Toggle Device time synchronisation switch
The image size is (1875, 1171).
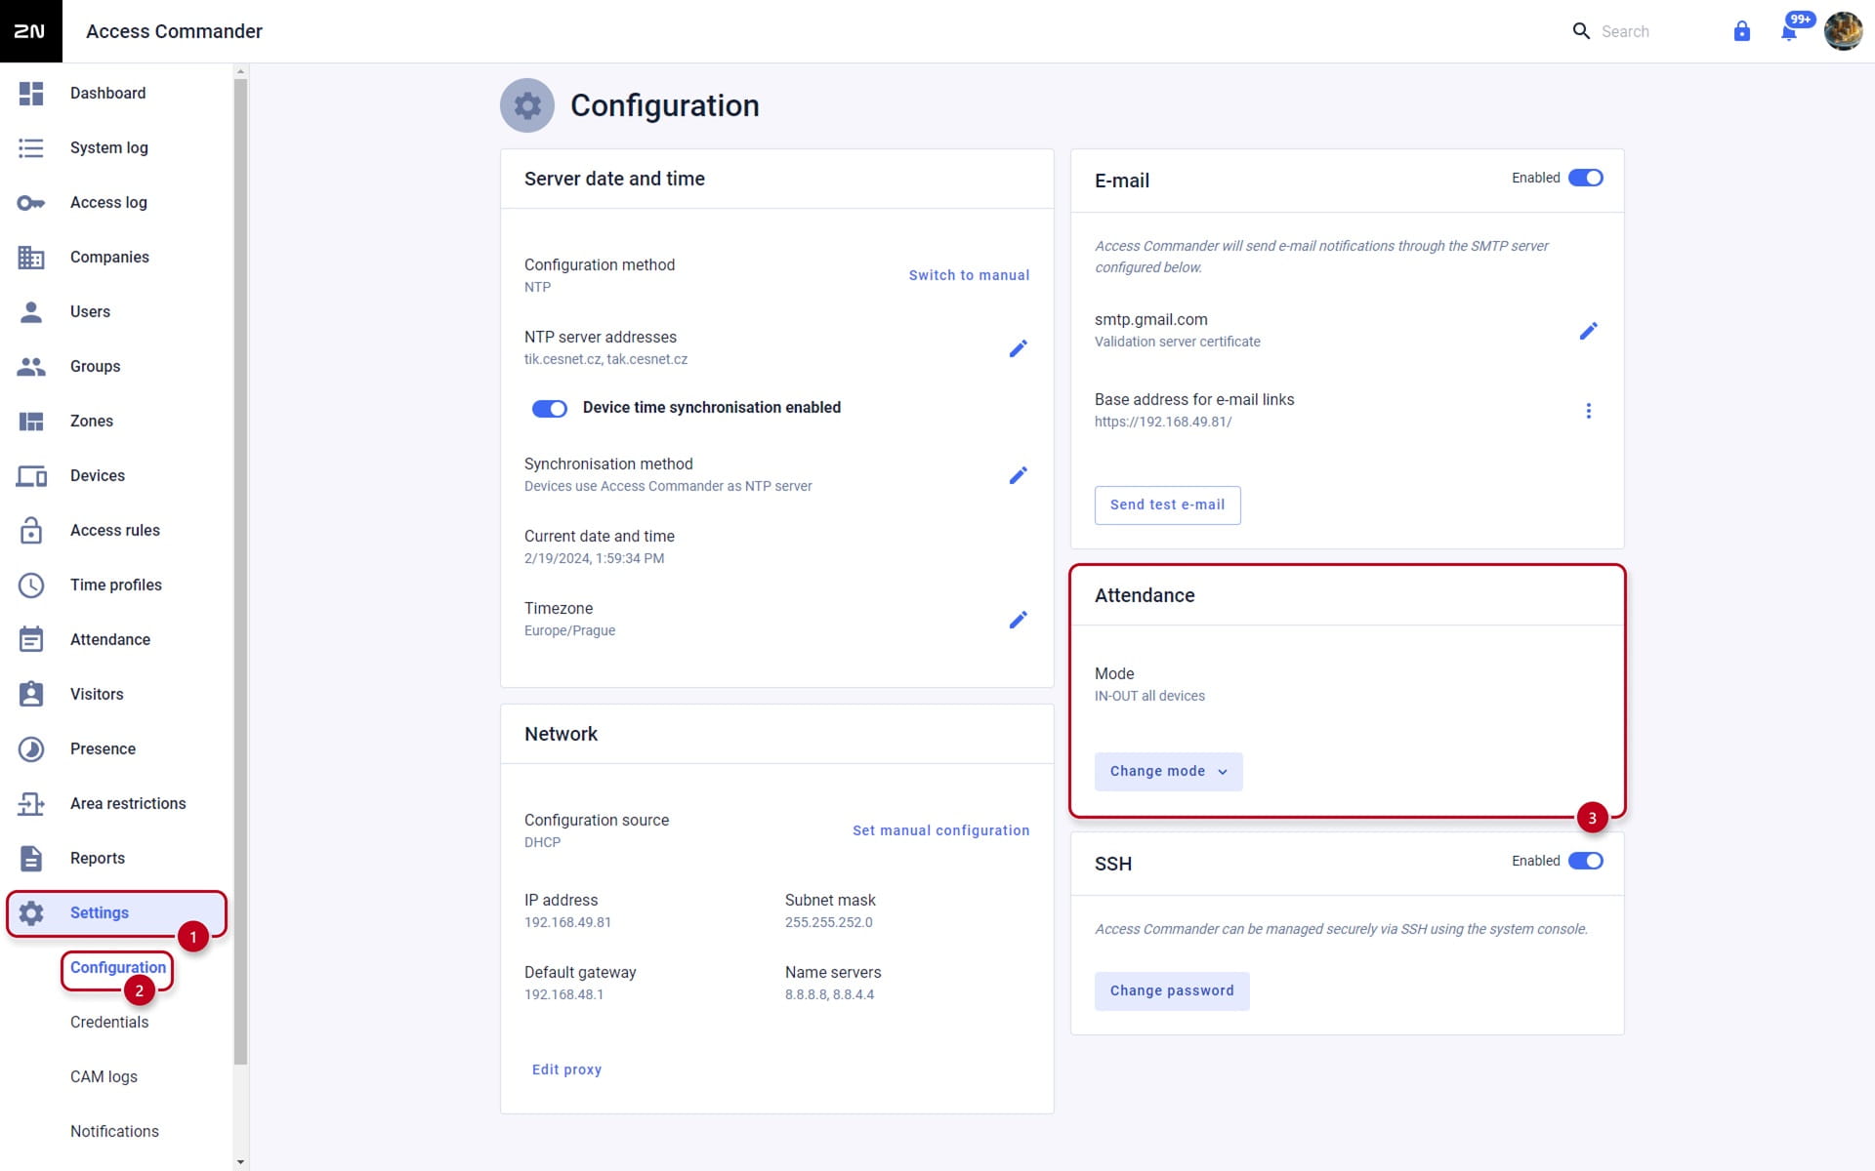(549, 408)
